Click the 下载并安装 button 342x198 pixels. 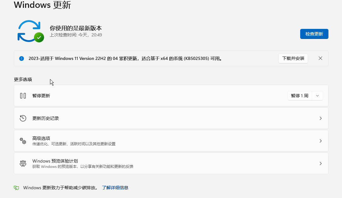click(293, 58)
